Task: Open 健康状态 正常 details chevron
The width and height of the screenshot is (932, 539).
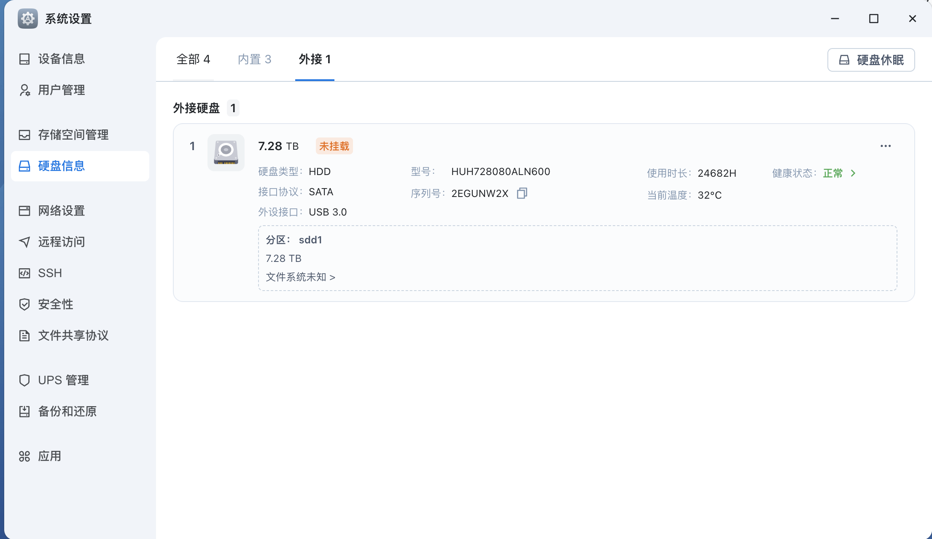Action: click(x=853, y=173)
